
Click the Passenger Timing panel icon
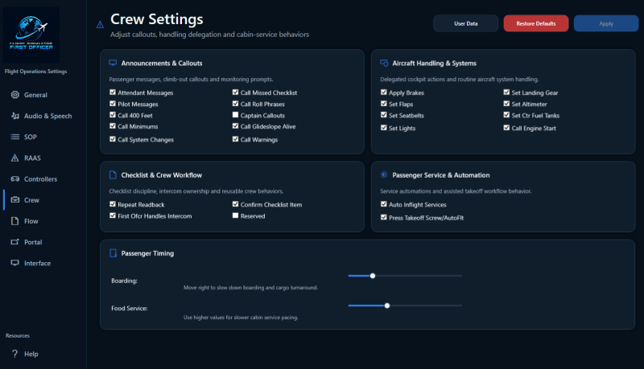(x=113, y=253)
